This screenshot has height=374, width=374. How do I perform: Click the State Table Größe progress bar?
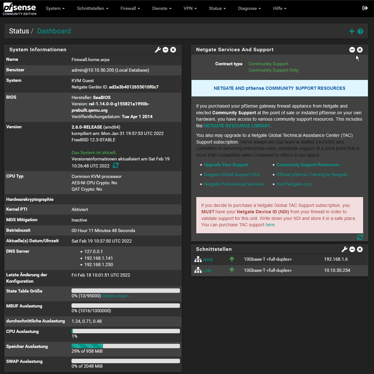[x=125, y=291]
